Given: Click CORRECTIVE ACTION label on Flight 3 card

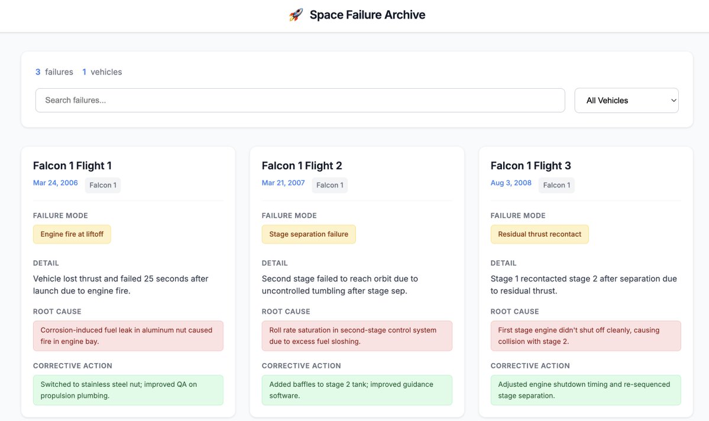Looking at the screenshot, I should (x=530, y=366).
